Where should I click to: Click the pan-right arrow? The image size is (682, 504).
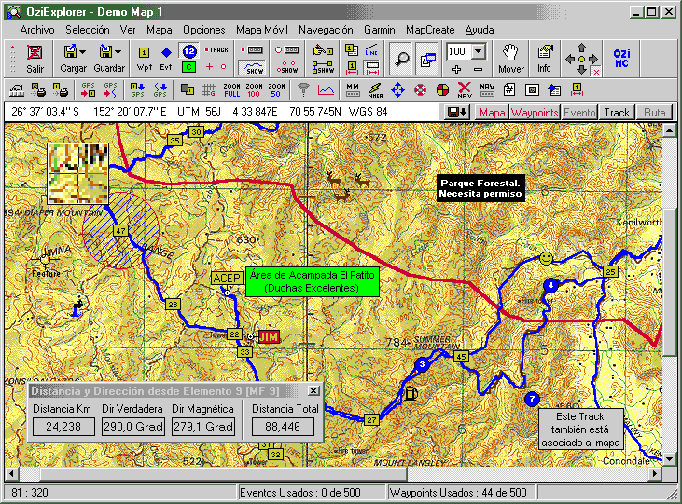[592, 59]
